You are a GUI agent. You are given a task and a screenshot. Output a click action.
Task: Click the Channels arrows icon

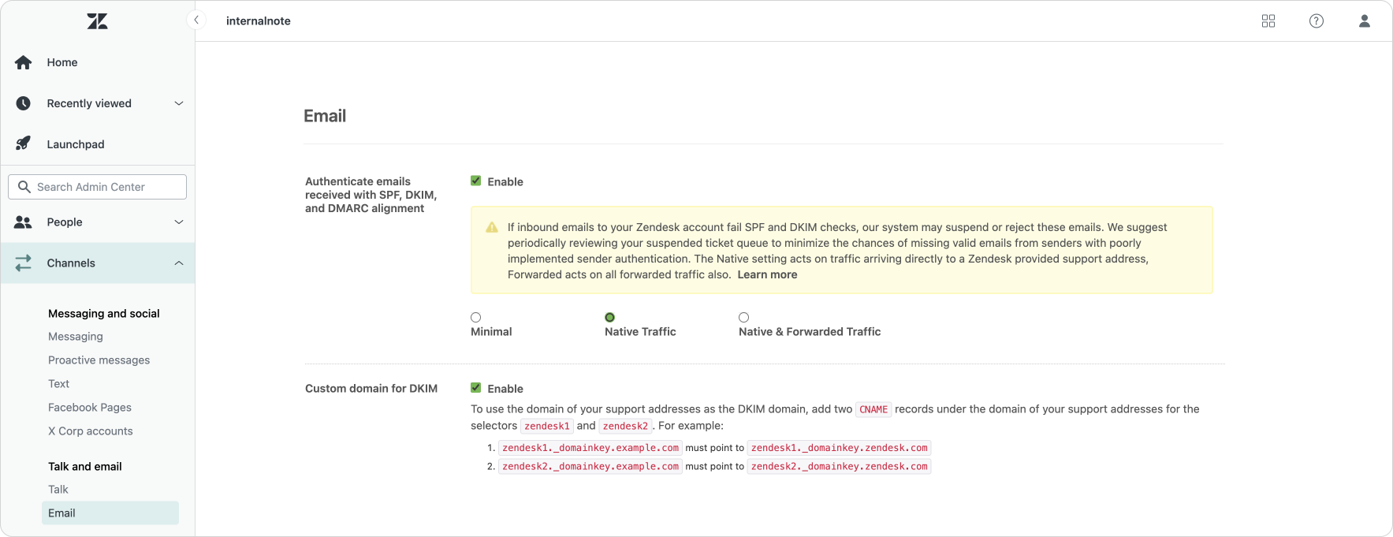[x=24, y=263]
